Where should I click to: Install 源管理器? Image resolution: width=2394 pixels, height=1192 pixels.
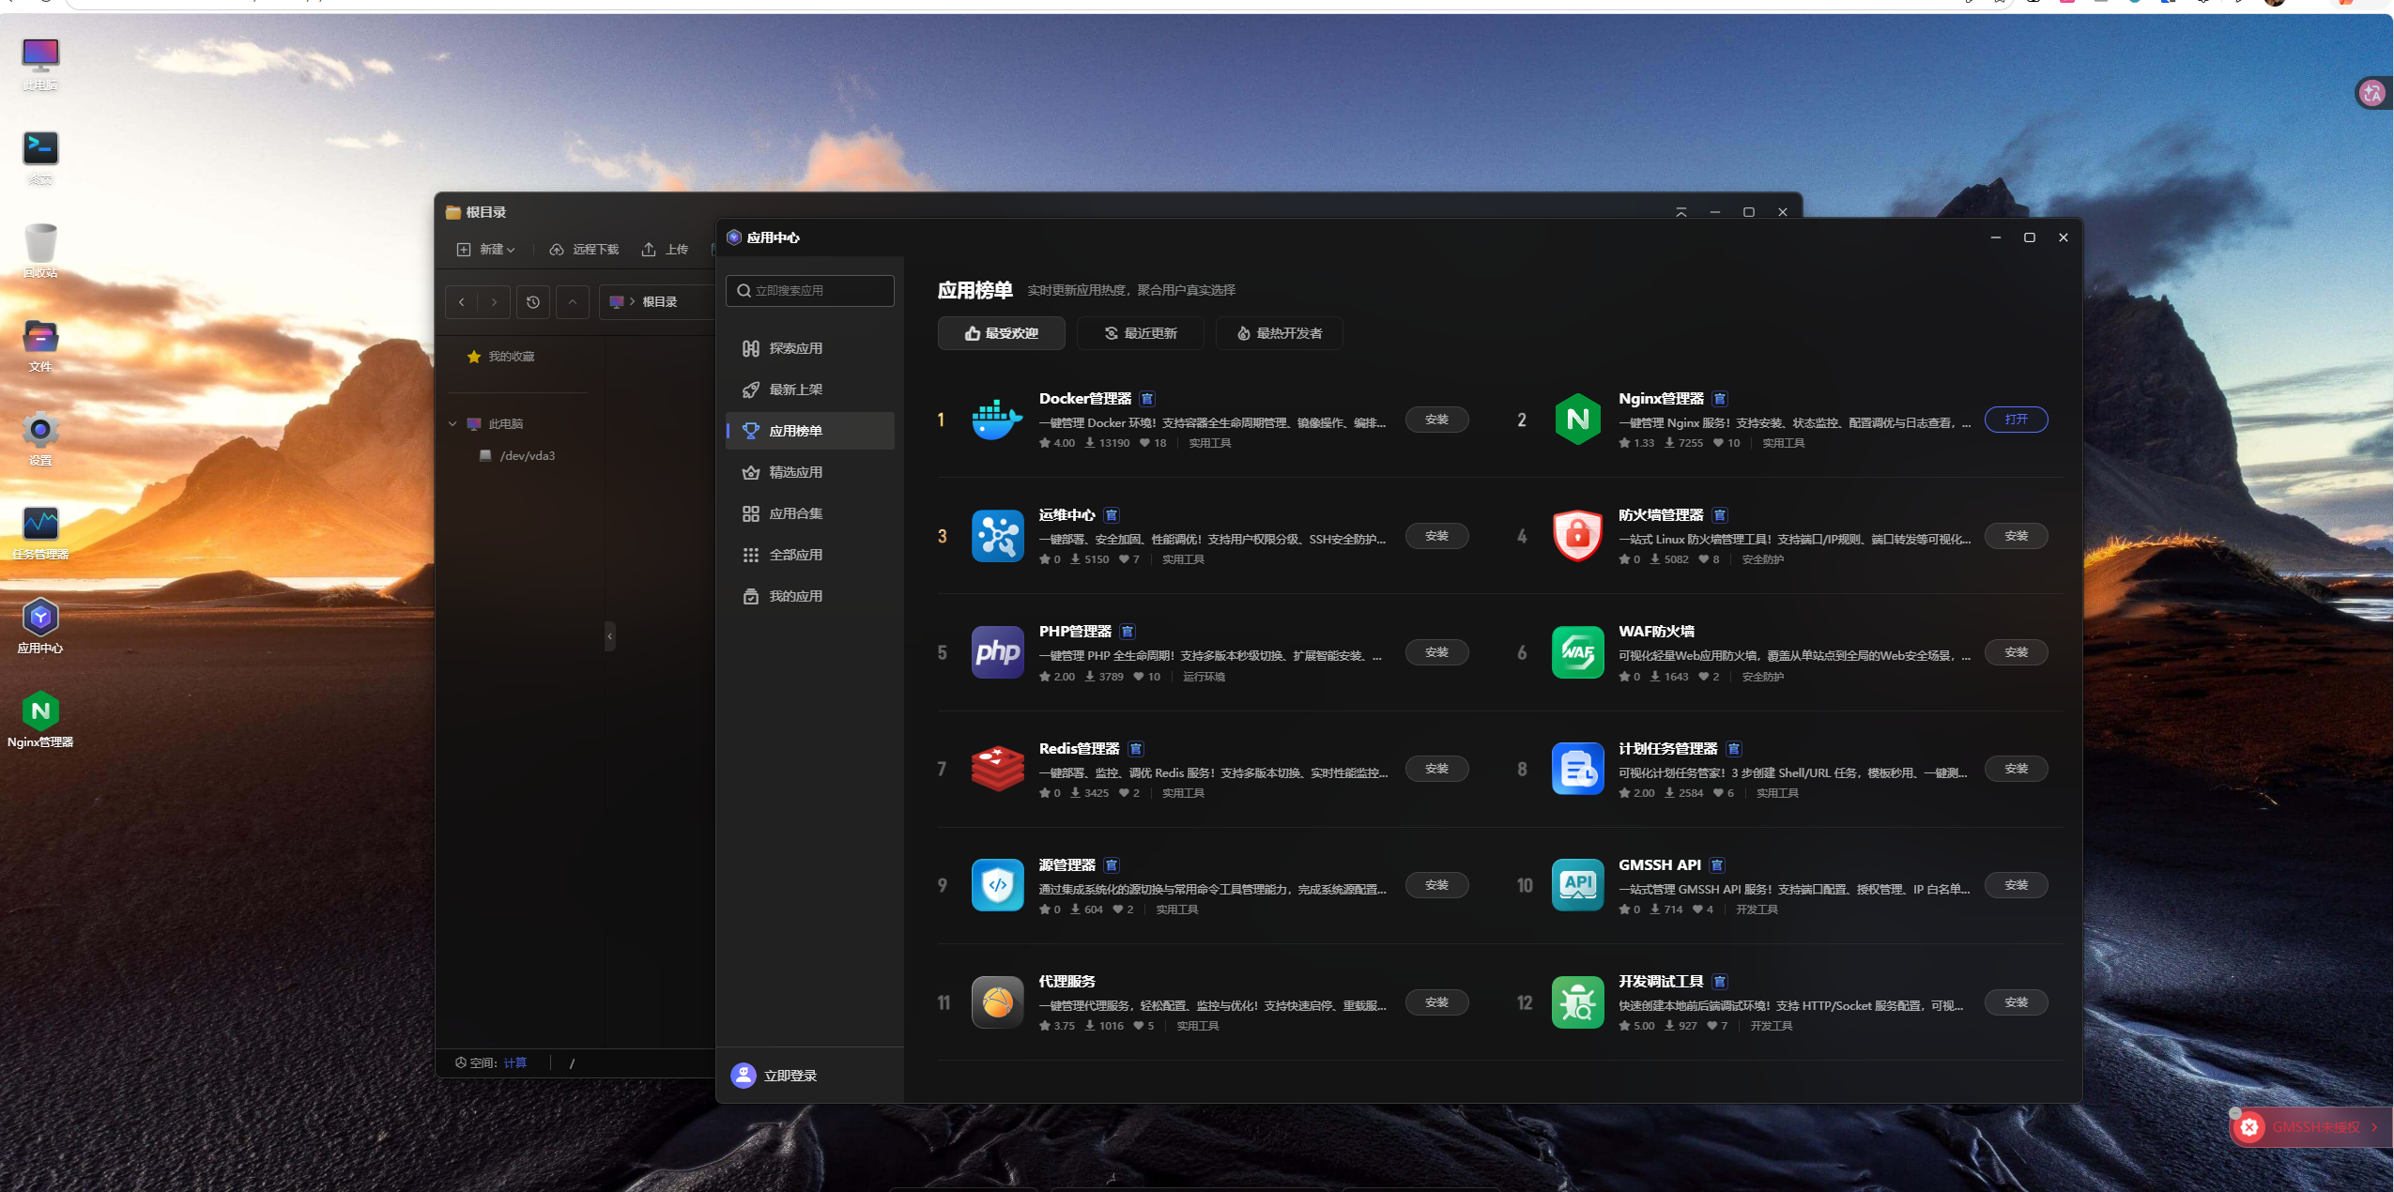[x=1436, y=885]
